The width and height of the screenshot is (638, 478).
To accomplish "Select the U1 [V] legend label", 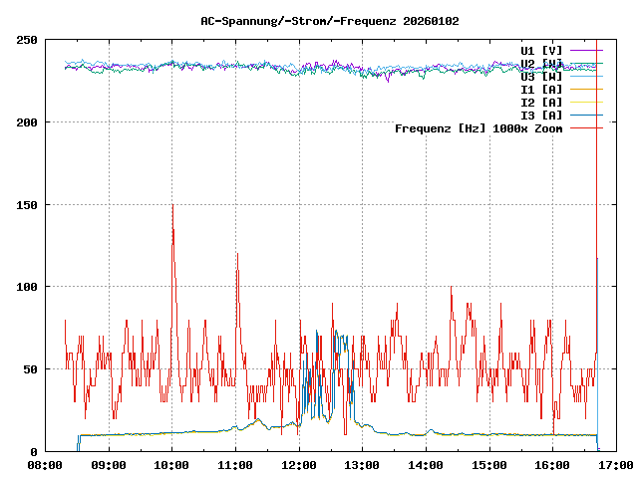I will 541,50.
